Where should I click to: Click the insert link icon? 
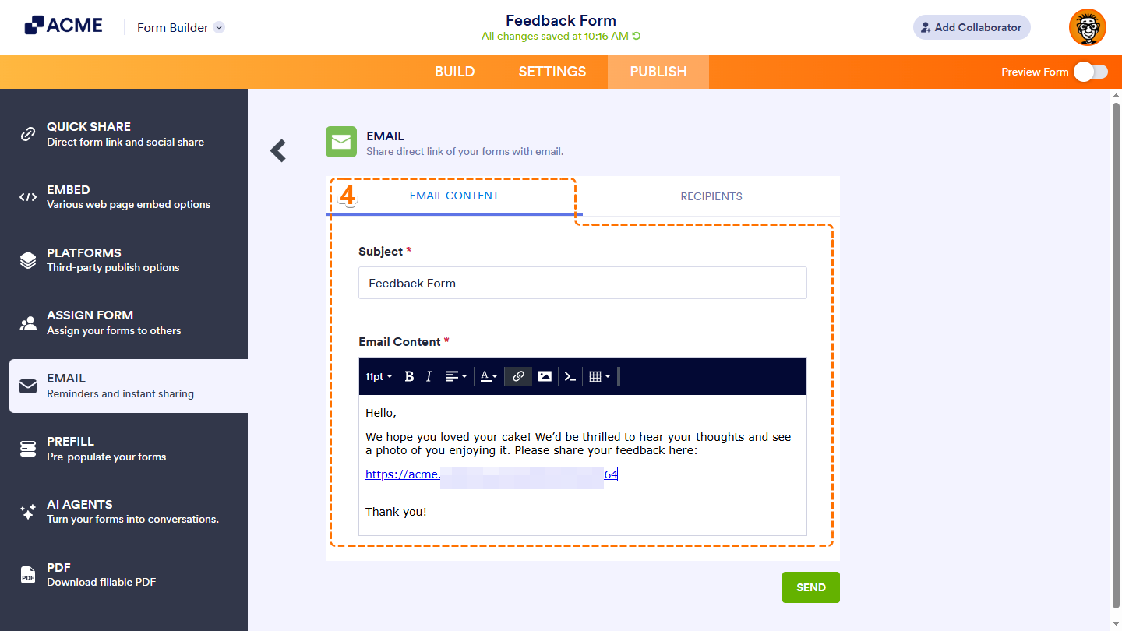click(518, 377)
